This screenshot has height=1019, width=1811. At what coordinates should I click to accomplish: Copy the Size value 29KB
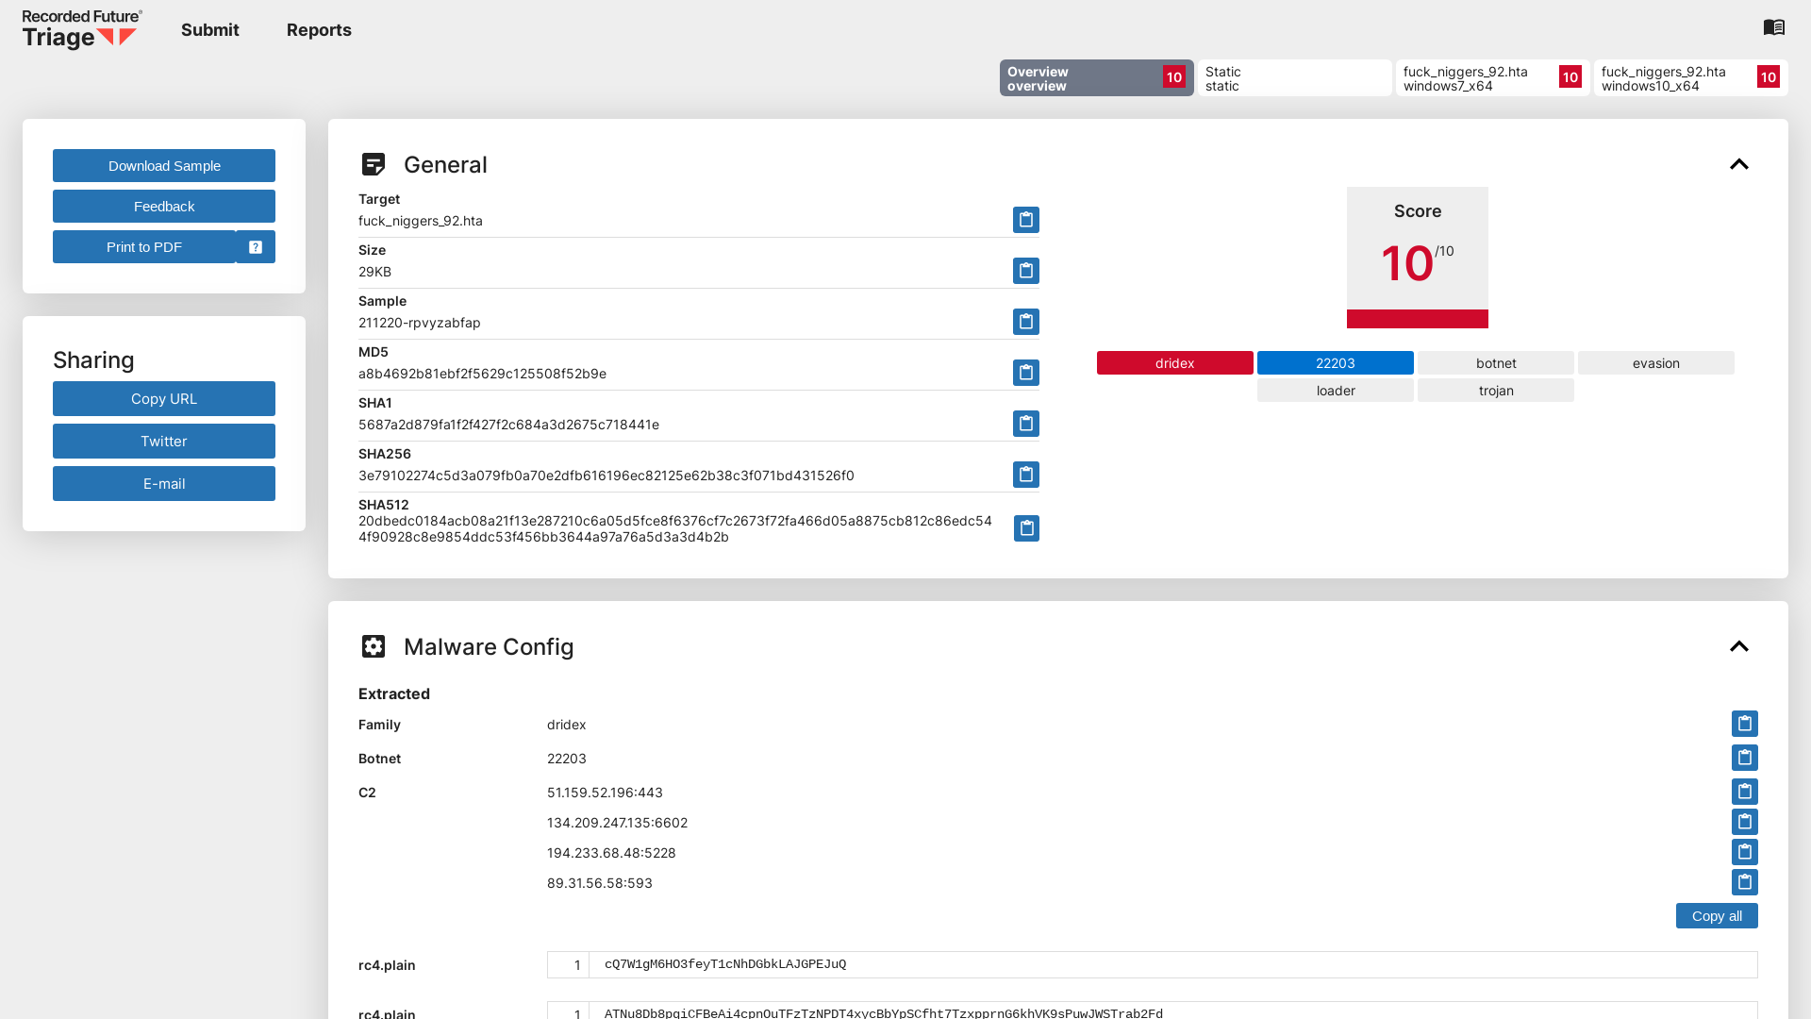point(1026,271)
